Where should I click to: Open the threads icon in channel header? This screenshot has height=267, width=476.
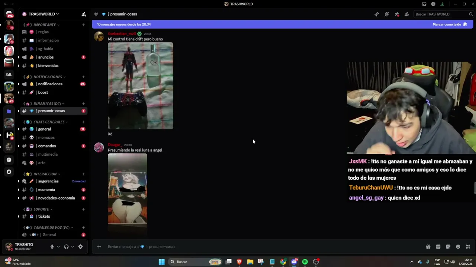[377, 14]
